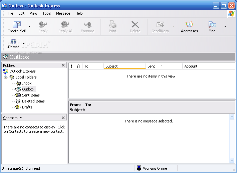
Task: Click the Deleted Items trash icon
Action: click(x=18, y=101)
